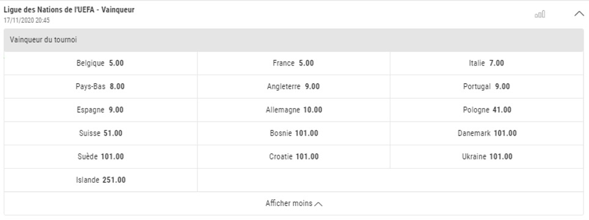Image resolution: width=589 pixels, height=220 pixels.
Task: Select France odds 5.00
Action: pyautogui.click(x=293, y=63)
